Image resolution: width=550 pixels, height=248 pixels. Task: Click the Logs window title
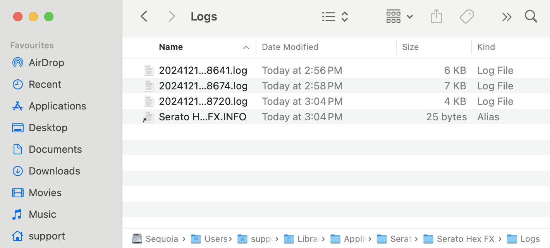[x=204, y=17]
